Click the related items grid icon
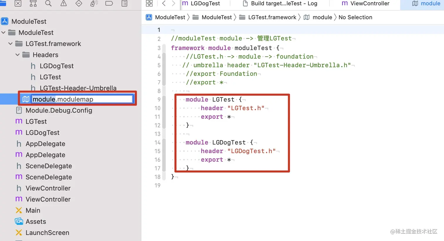Image resolution: width=444 pixels, height=241 pixels. click(x=149, y=4)
